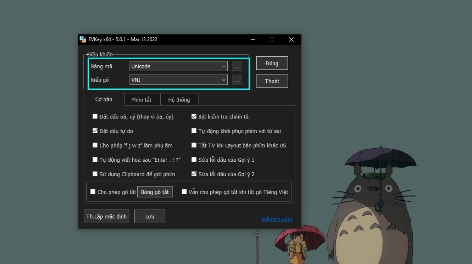Enable Sửa lỗi dấu của Gợi ý 1

[194, 160]
